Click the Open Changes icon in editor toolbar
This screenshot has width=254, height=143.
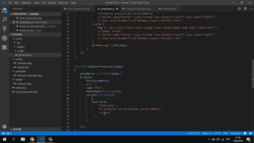tap(239, 9)
